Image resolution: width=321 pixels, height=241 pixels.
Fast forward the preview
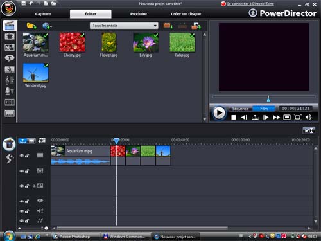276,117
